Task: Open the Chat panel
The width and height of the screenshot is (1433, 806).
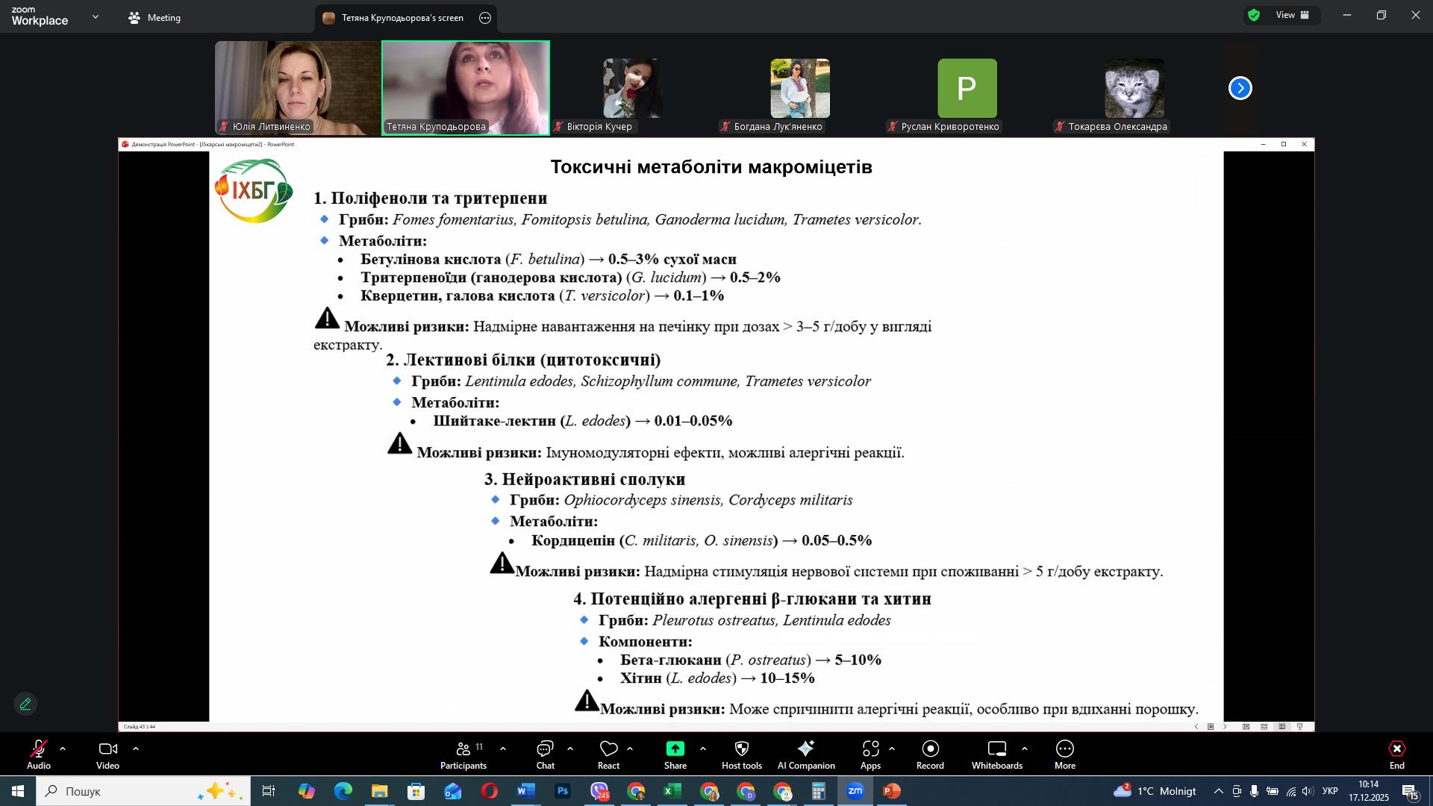Action: pyautogui.click(x=545, y=755)
